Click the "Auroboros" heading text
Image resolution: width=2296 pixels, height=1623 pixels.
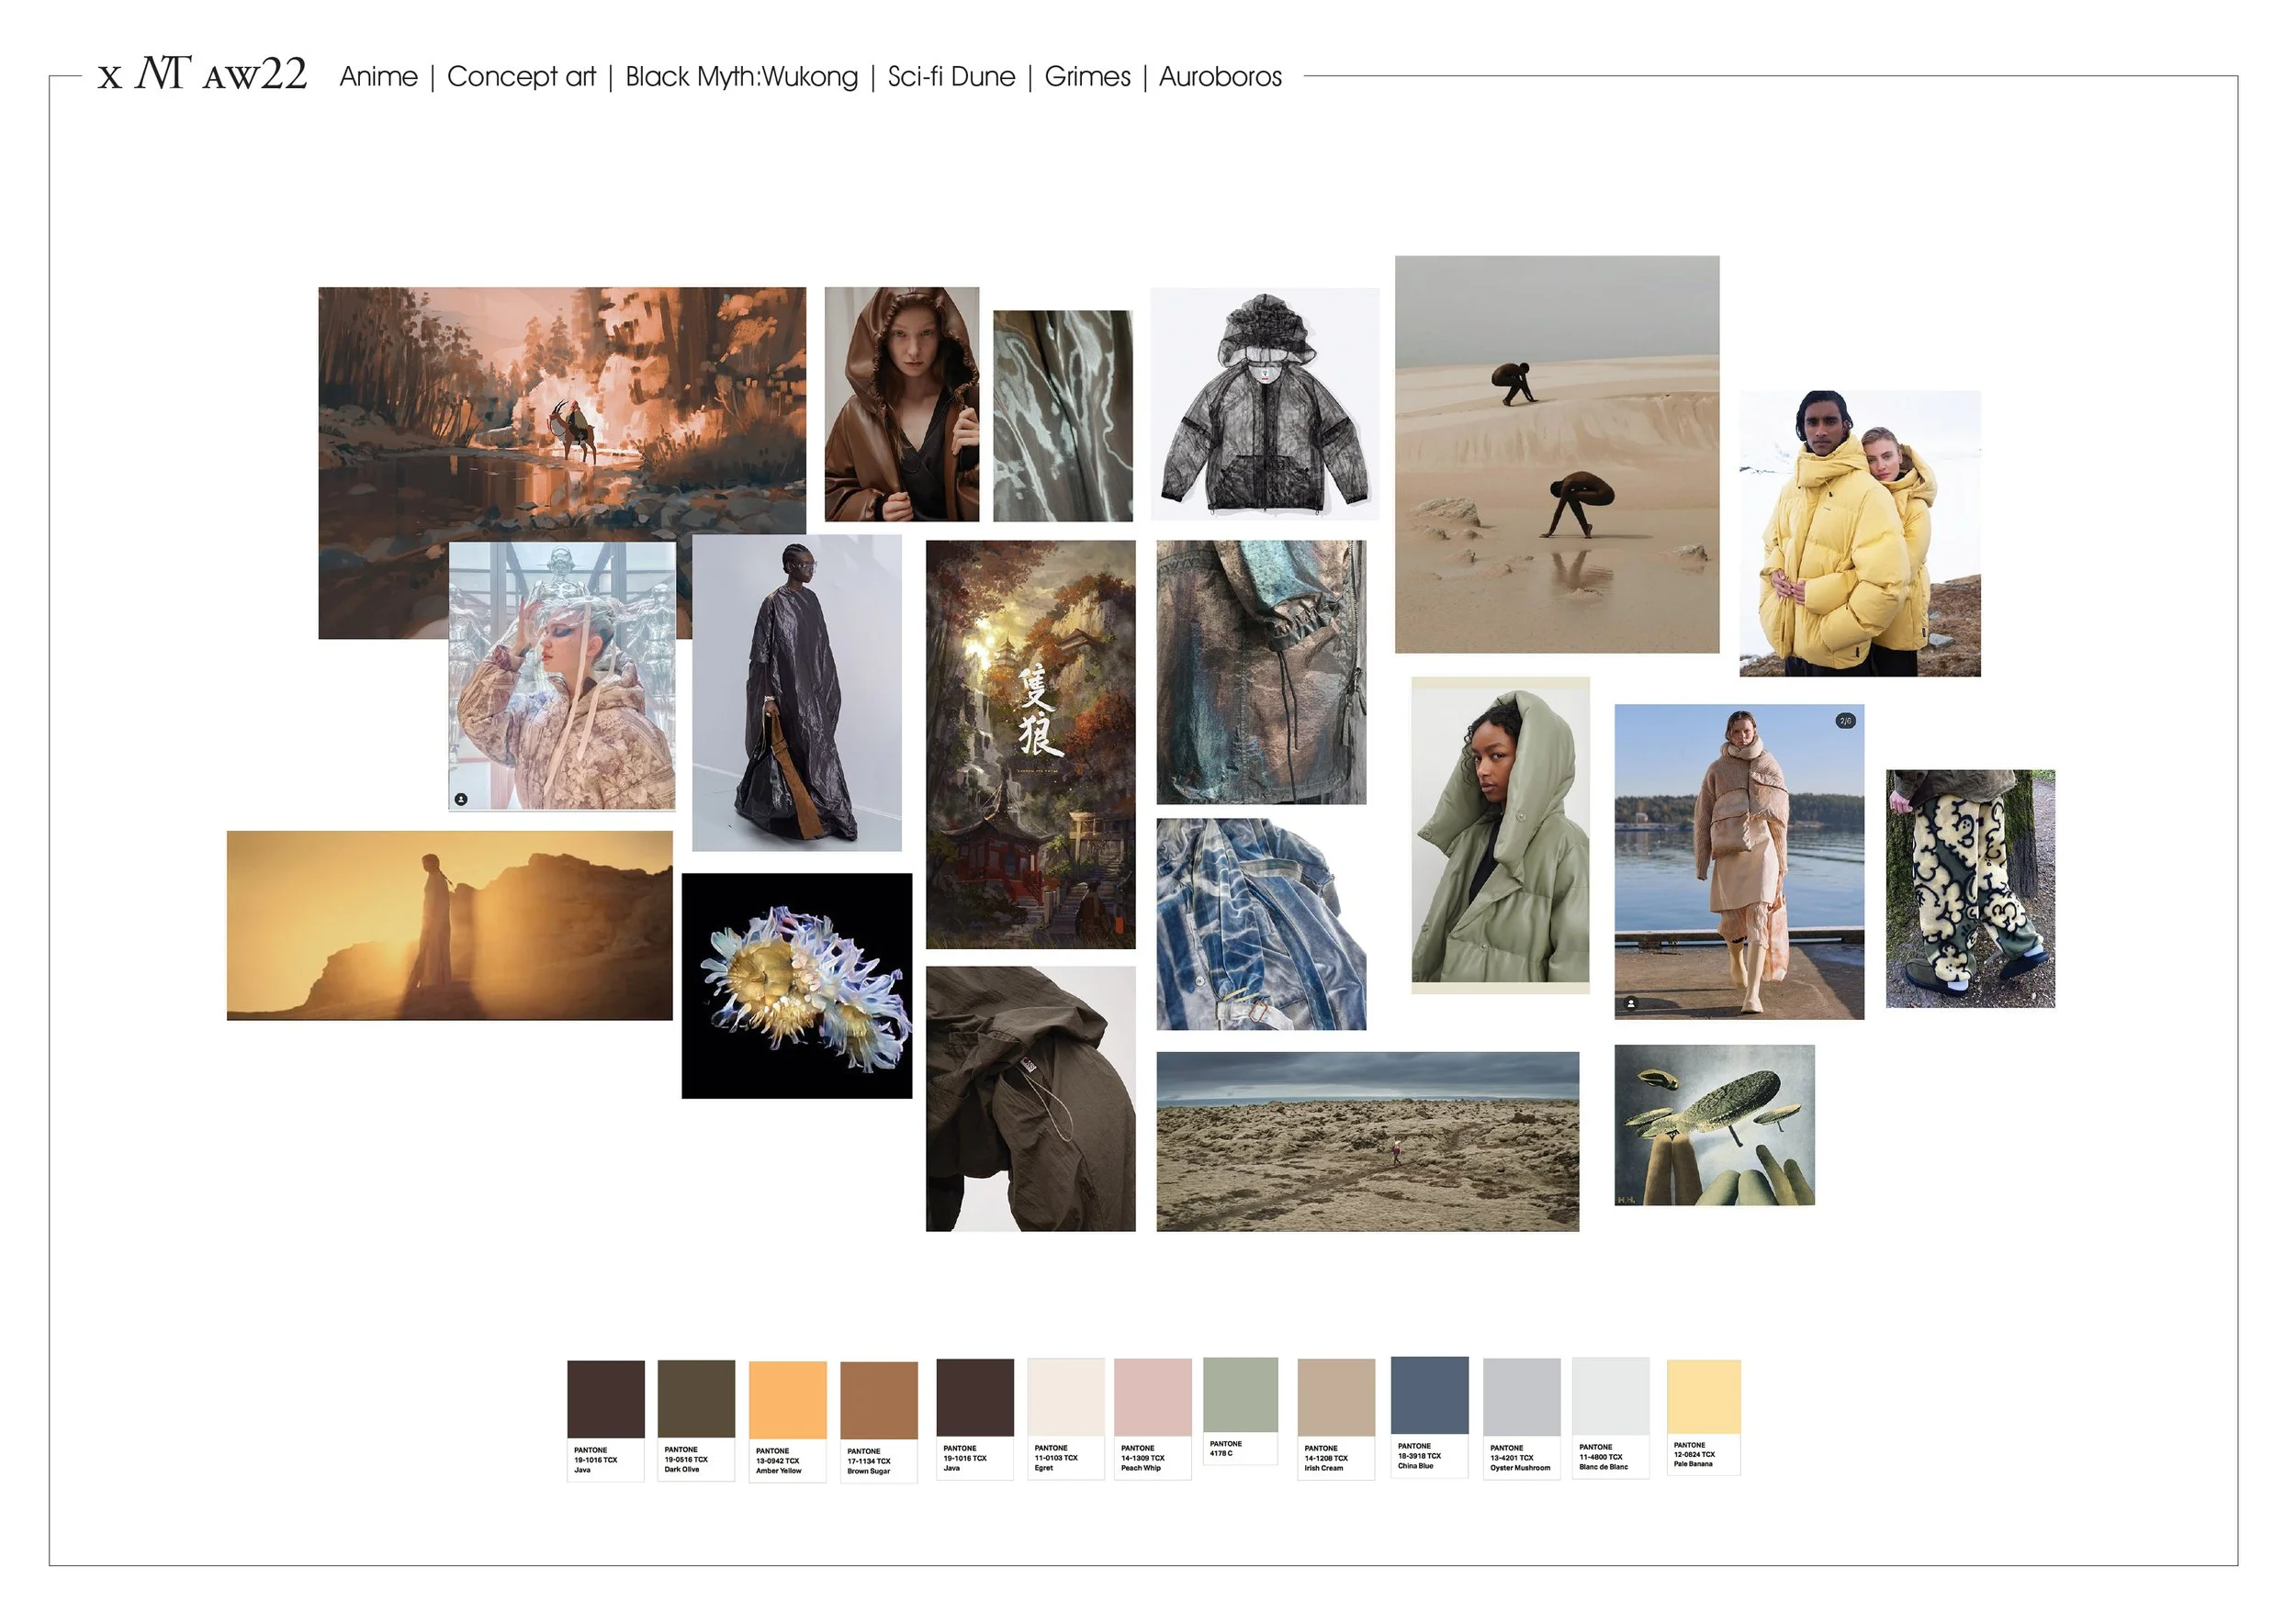1220,77
